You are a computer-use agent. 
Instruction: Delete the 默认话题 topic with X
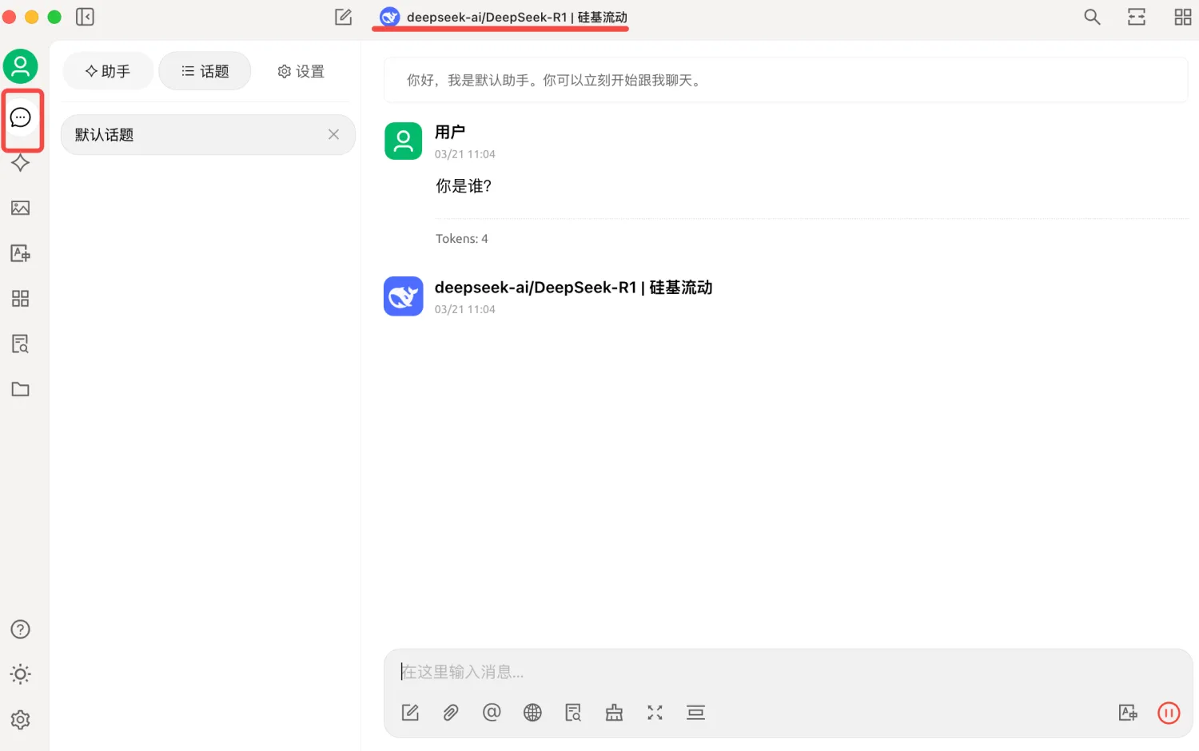pos(334,135)
